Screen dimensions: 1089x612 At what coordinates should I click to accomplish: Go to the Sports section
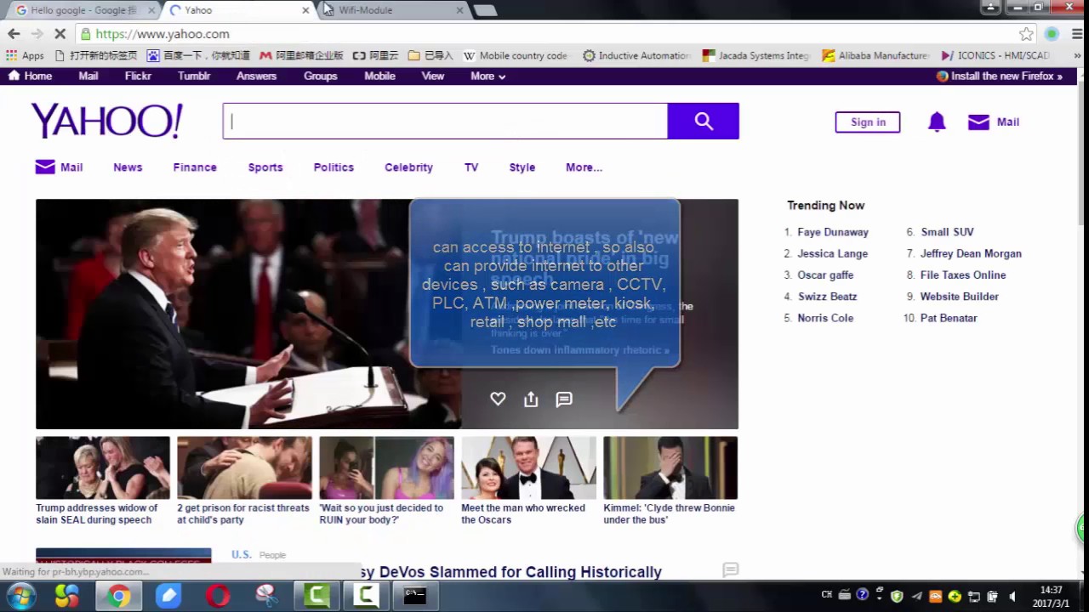265,167
